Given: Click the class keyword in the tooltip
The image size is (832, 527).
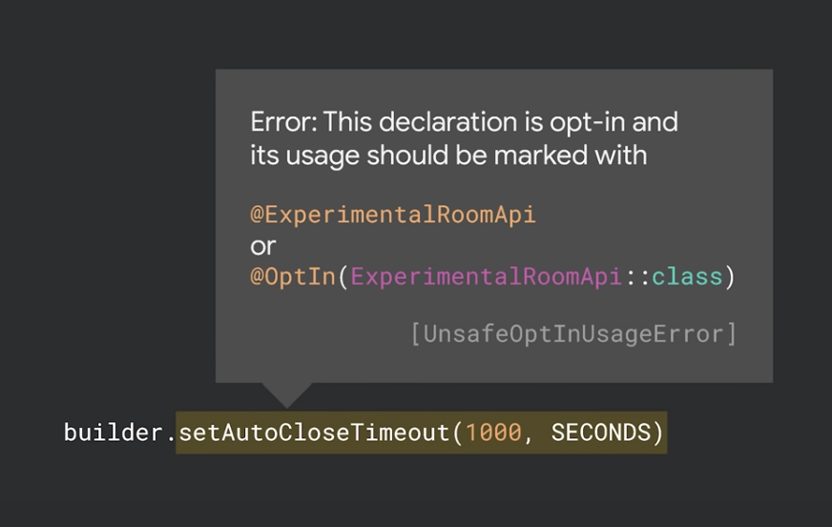Looking at the screenshot, I should (687, 277).
